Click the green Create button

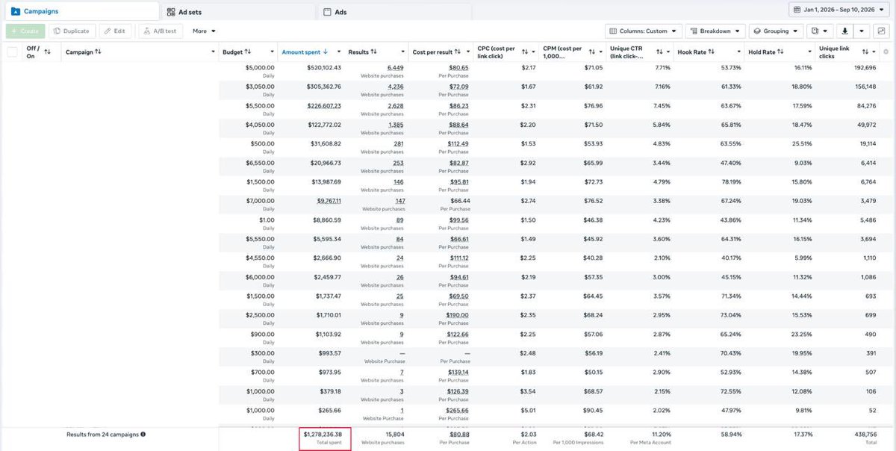[25, 31]
